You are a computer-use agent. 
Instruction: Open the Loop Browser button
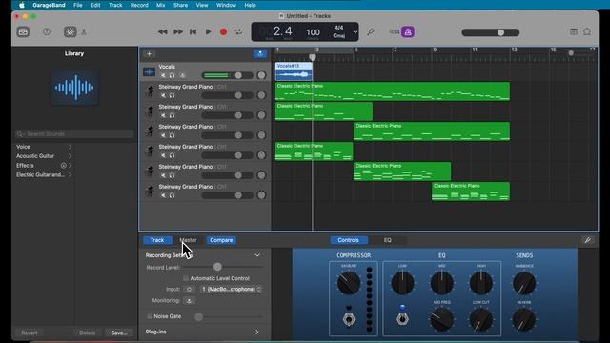point(587,31)
